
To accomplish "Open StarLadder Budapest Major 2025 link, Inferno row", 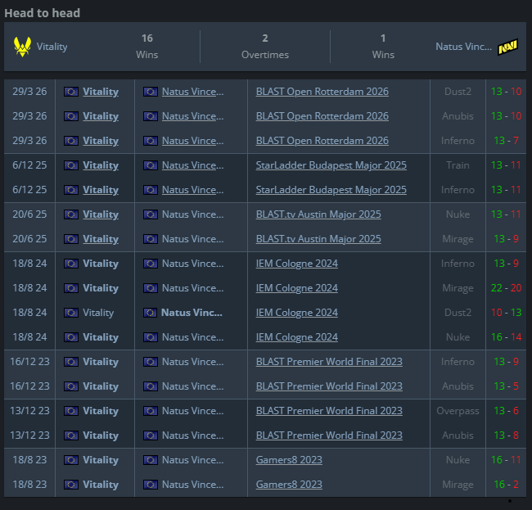I will click(331, 190).
